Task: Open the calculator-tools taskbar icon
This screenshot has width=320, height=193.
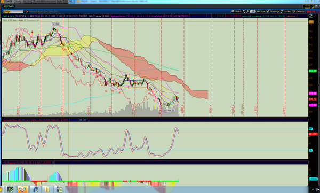Action: pos(59,189)
